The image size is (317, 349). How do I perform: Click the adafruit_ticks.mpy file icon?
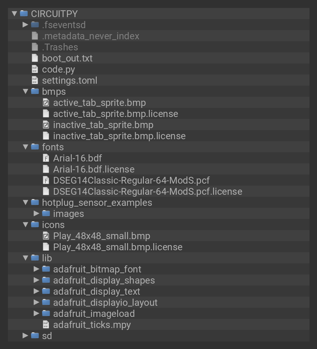[x=46, y=325]
